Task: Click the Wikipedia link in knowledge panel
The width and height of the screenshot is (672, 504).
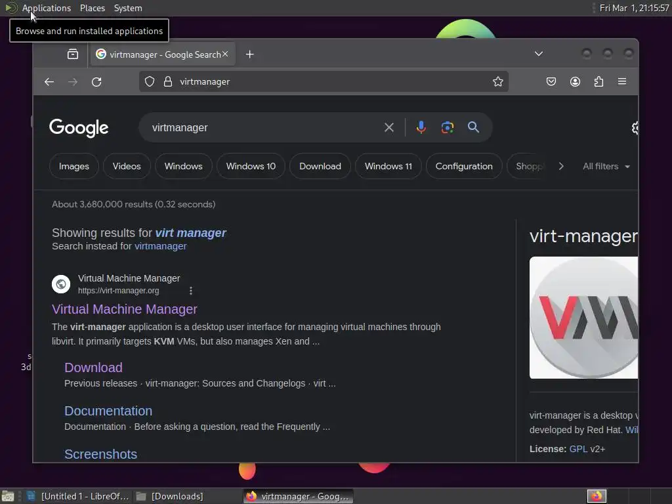Action: pyautogui.click(x=632, y=430)
